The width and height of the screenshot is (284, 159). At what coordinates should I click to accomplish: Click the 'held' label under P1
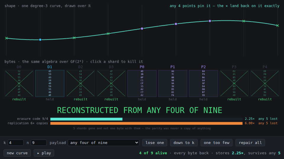(x=172, y=99)
